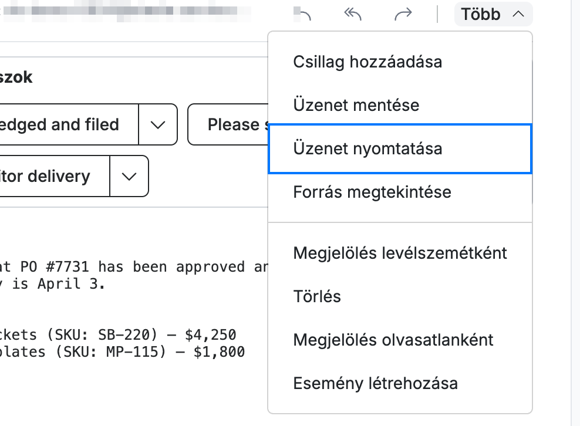Click the blurred sender address text
Viewport: 580px width, 426px height.
126,12
